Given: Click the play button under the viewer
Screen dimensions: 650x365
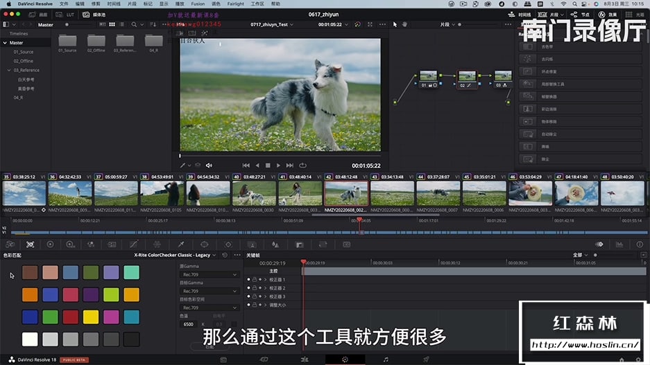Looking at the screenshot, I should tap(279, 166).
